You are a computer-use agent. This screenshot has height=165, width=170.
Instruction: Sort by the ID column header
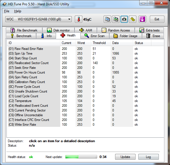(x=33, y=43)
